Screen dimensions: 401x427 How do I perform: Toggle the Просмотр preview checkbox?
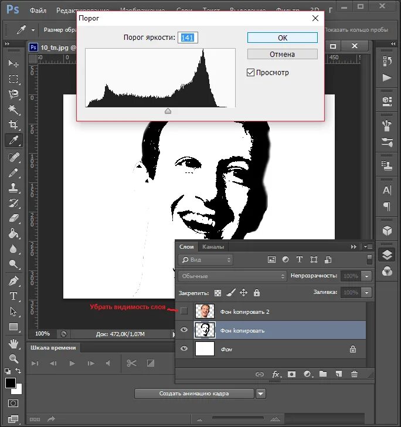tap(250, 73)
